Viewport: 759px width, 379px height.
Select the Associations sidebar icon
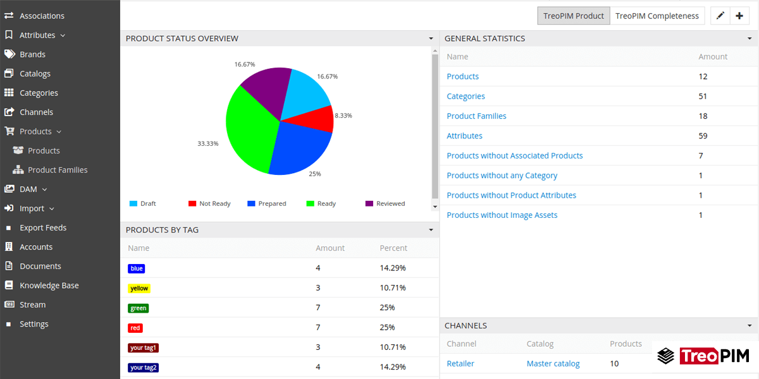point(9,15)
